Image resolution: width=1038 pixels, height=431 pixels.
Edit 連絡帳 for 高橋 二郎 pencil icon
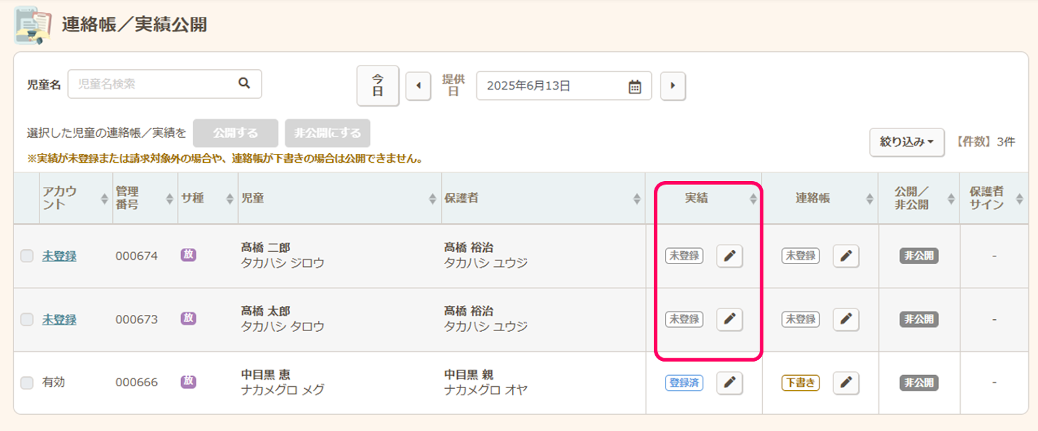pyautogui.click(x=845, y=256)
